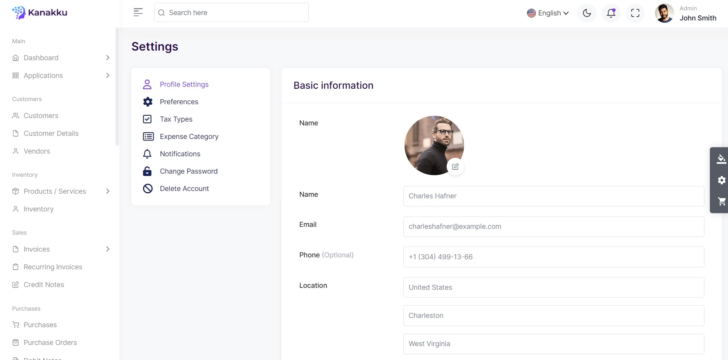The image size is (728, 360).
Task: Navigate to Recurring Invoices
Action: tap(53, 267)
